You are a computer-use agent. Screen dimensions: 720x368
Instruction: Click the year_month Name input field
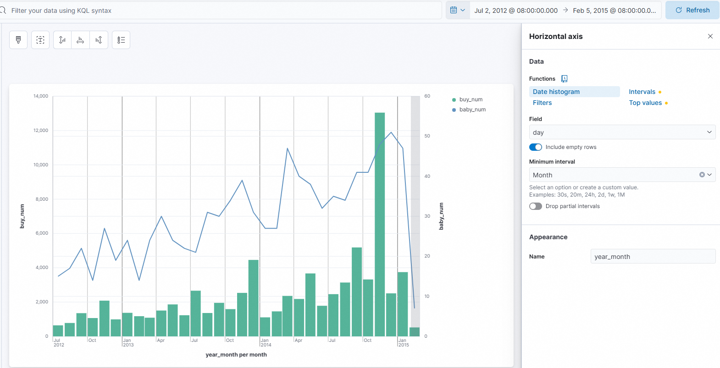click(x=653, y=257)
